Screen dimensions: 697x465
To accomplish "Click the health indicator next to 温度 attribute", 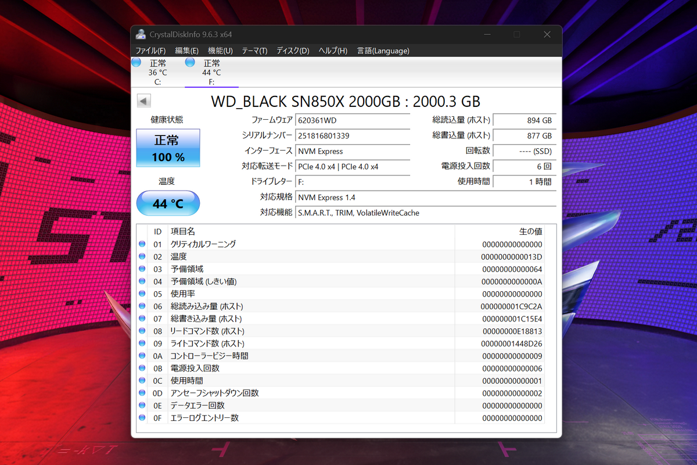I will click(142, 256).
